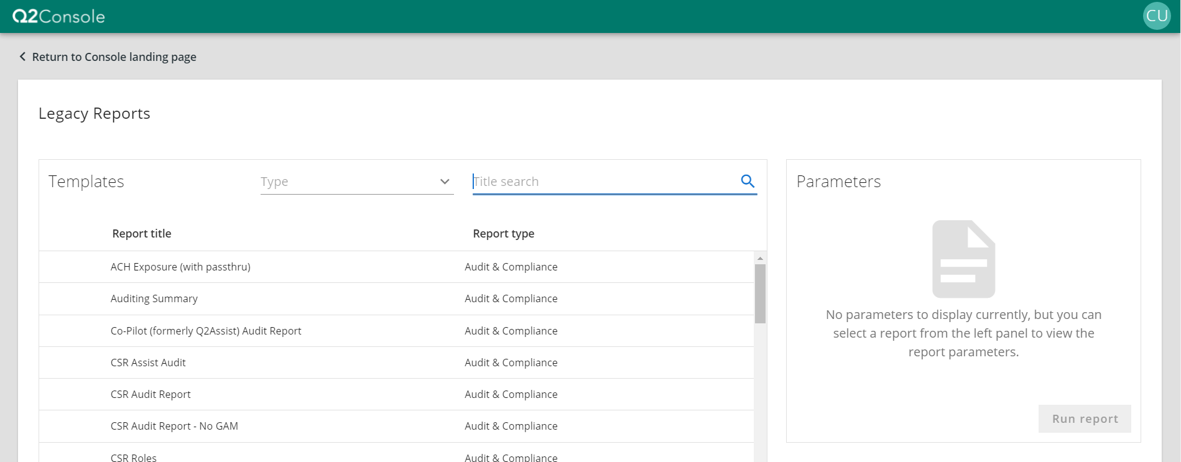Click the document placeholder icon in Parameters
Image resolution: width=1181 pixels, height=462 pixels.
point(963,259)
